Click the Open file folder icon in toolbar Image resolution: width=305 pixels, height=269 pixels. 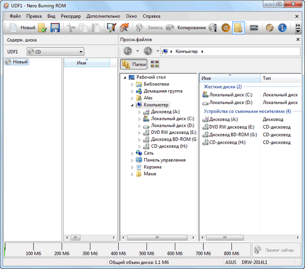(x=43, y=28)
